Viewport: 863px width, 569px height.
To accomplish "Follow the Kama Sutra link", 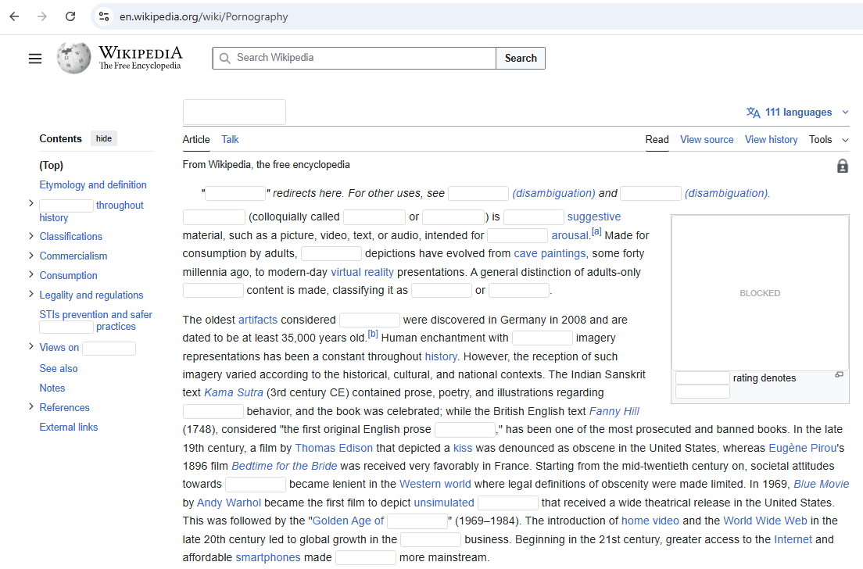I will (x=233, y=392).
